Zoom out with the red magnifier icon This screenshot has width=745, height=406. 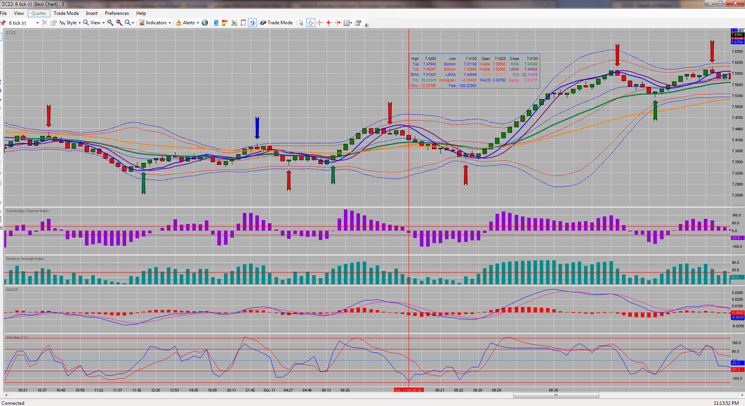(x=119, y=23)
